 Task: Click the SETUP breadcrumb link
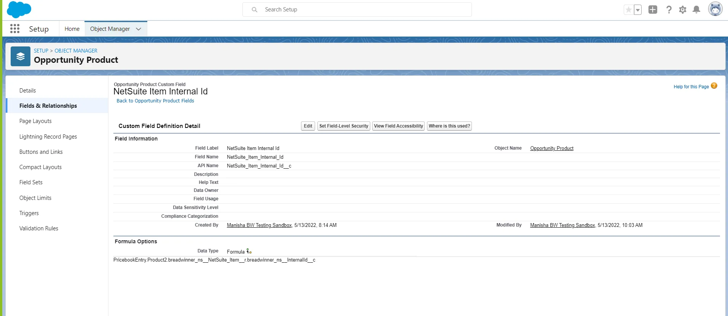41,51
